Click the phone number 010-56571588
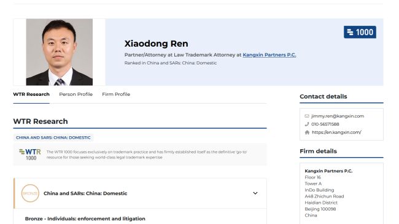Image resolution: width=399 pixels, height=224 pixels. pos(325,124)
